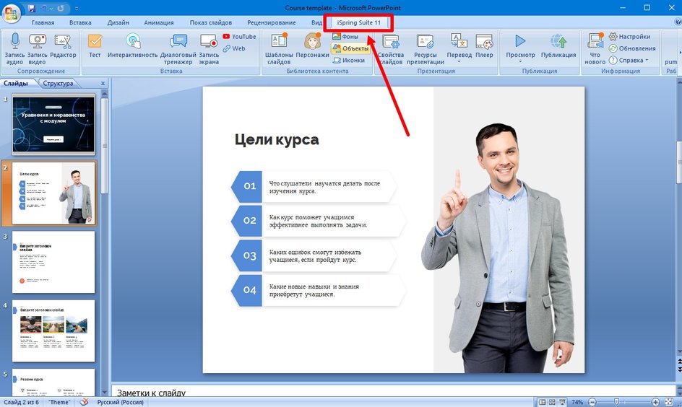Check for Обновления
This screenshot has width=682, height=407.
632,48
